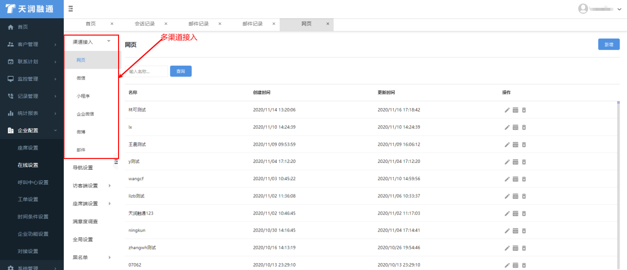The height and width of the screenshot is (270, 627).
Task: Open the code icon for zhangwh测试 row
Action: [x=515, y=248]
